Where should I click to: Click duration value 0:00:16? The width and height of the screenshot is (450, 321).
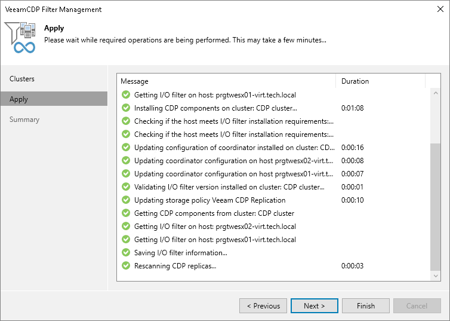point(353,147)
